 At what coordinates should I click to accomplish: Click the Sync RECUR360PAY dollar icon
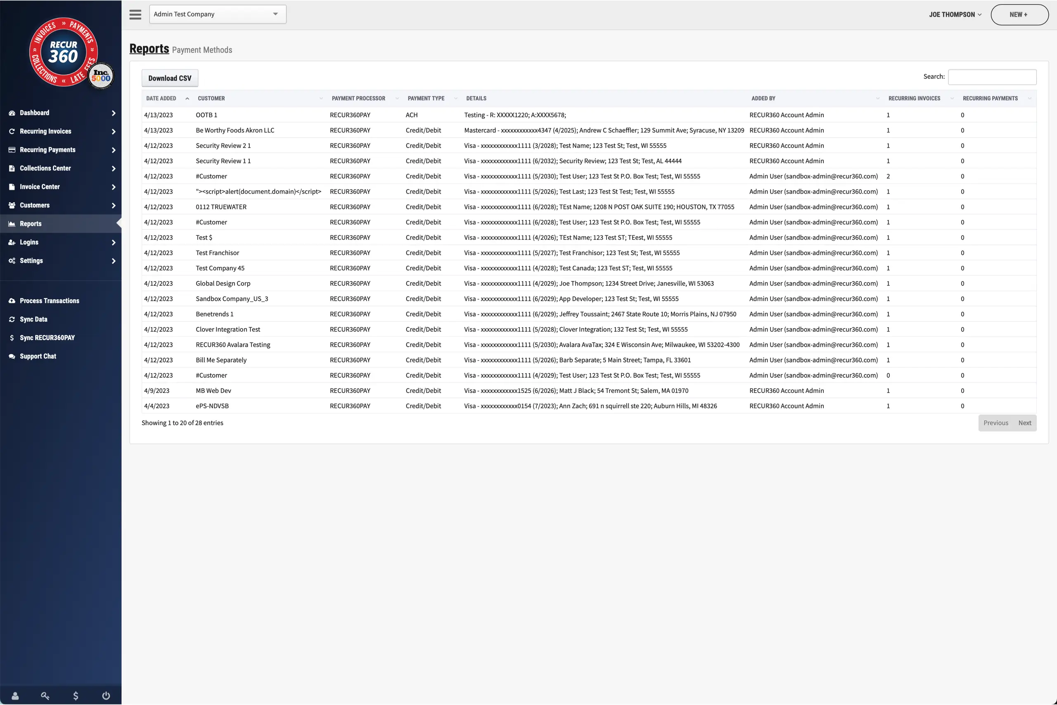click(x=12, y=338)
